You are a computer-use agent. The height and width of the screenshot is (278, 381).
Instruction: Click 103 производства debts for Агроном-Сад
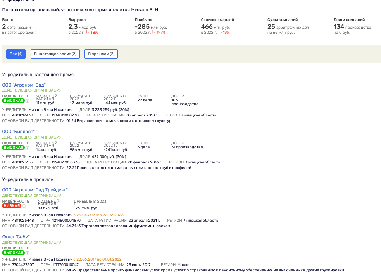[184, 102]
